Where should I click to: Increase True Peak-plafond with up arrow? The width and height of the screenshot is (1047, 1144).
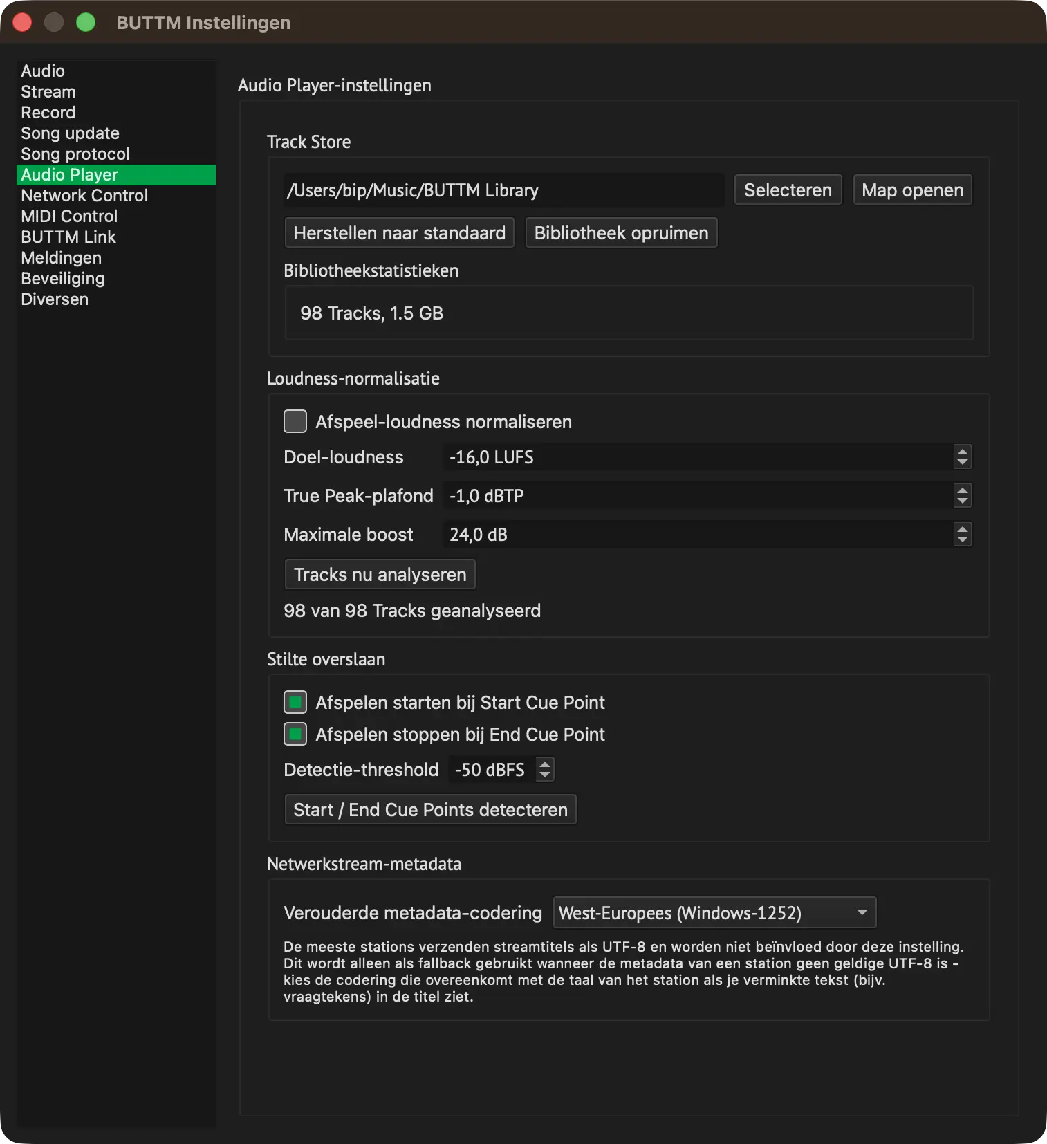tap(962, 490)
